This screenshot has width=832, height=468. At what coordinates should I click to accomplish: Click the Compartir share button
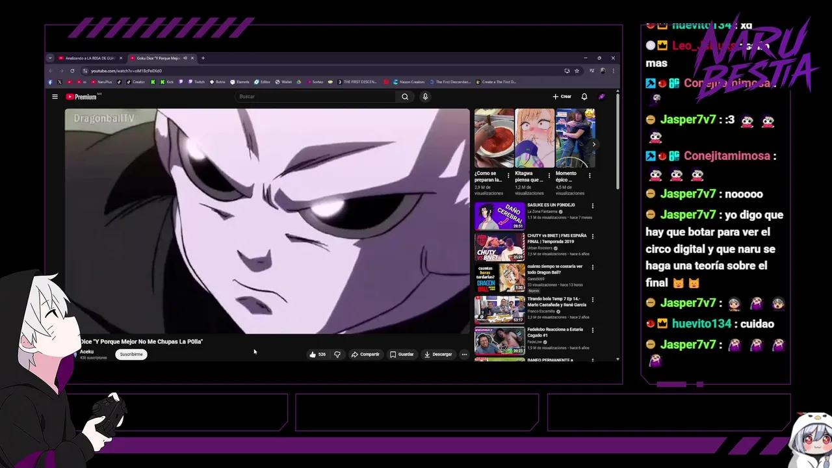[365, 354]
